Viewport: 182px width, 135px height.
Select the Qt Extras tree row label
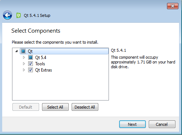click(43, 70)
